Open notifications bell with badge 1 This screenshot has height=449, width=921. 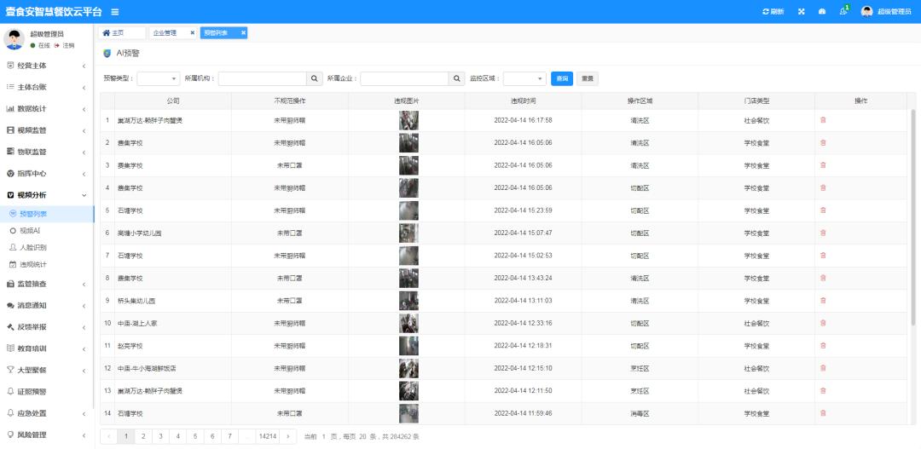[843, 11]
